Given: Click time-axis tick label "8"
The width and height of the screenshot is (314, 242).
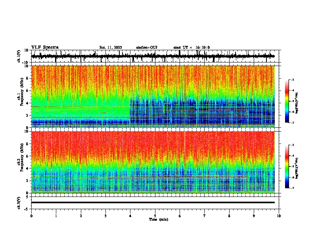Looking at the screenshot, I should tap(229, 216).
